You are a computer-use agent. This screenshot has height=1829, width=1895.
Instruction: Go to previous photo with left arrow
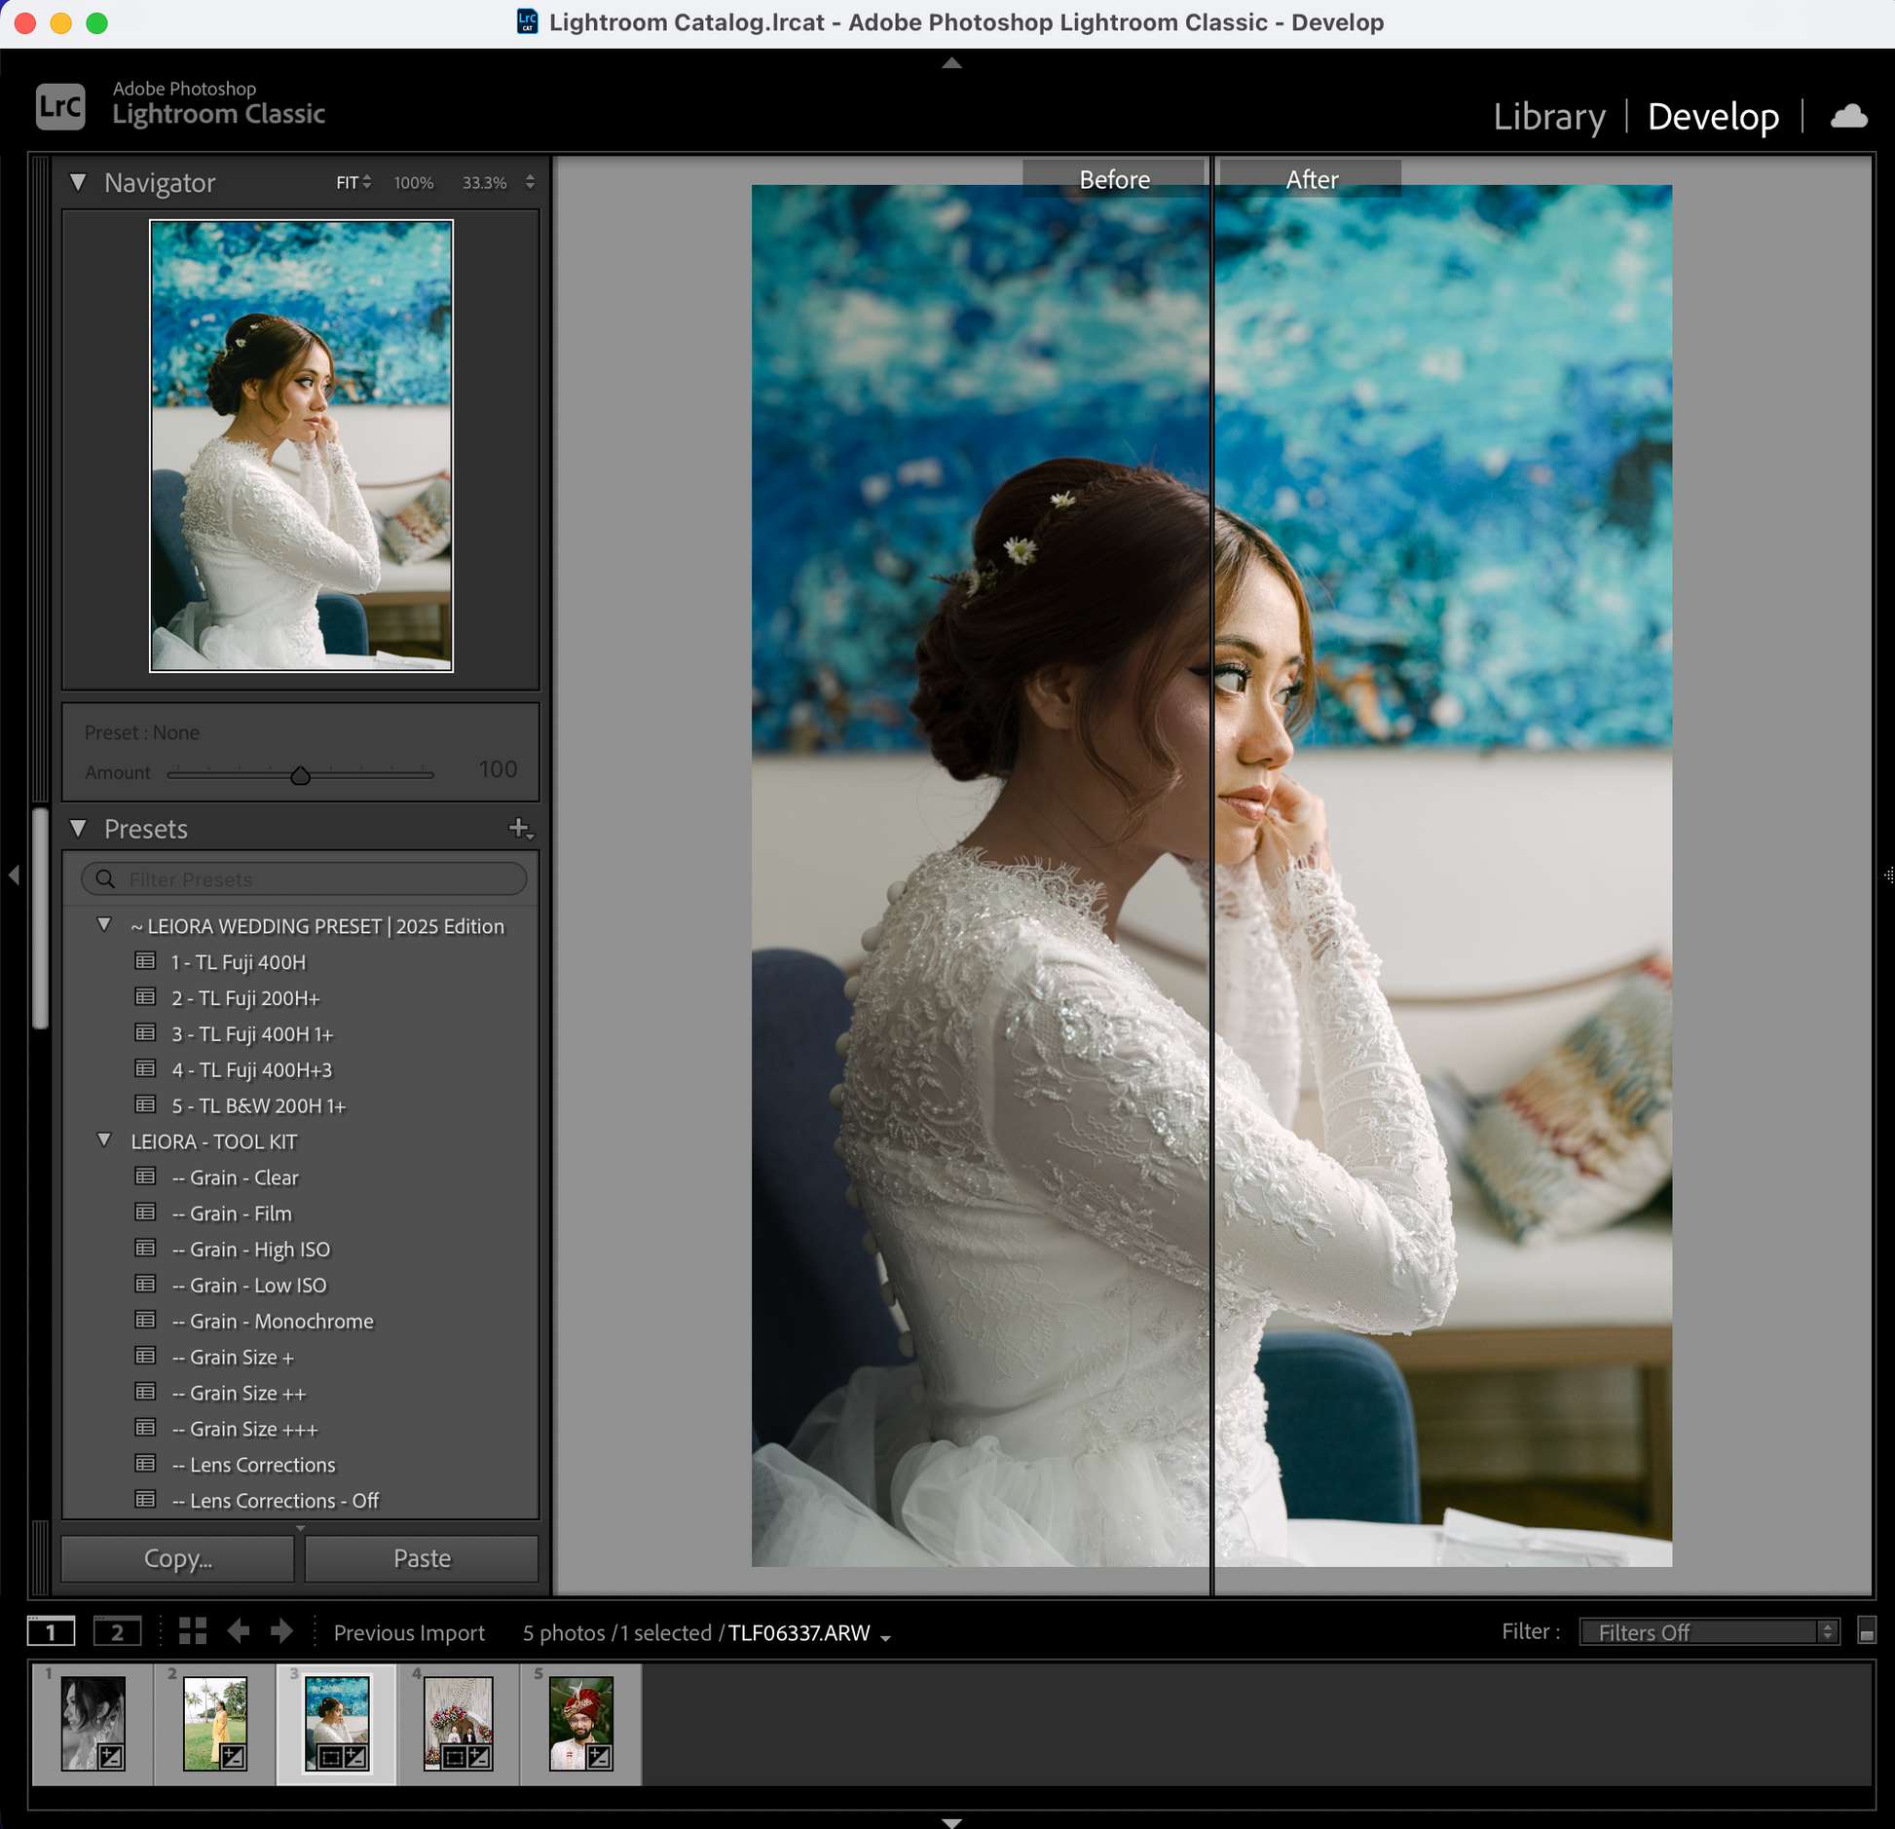pos(239,1631)
